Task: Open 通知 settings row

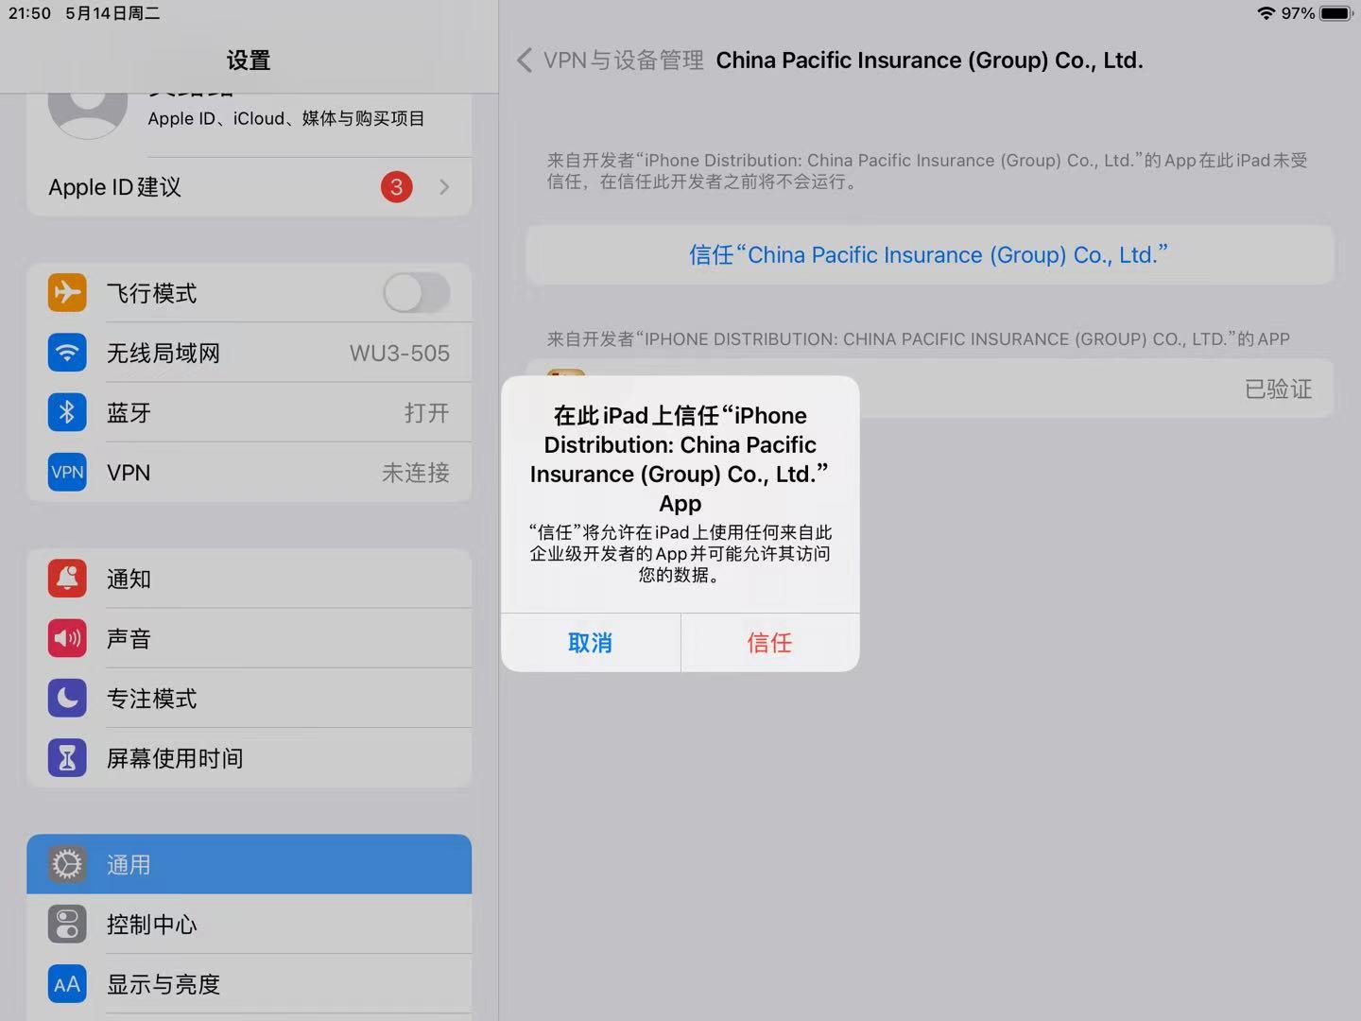Action: 250,579
